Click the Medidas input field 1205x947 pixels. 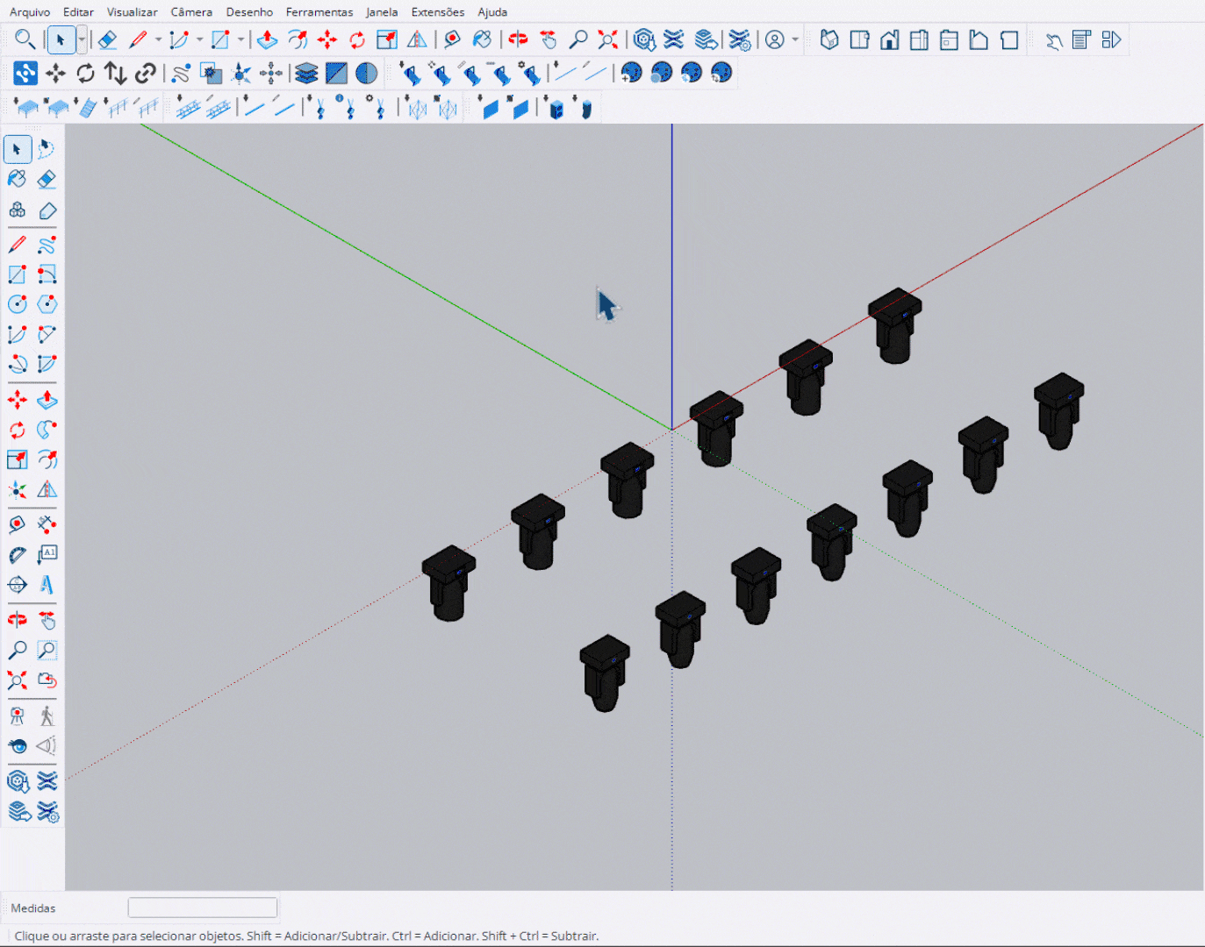click(x=203, y=908)
